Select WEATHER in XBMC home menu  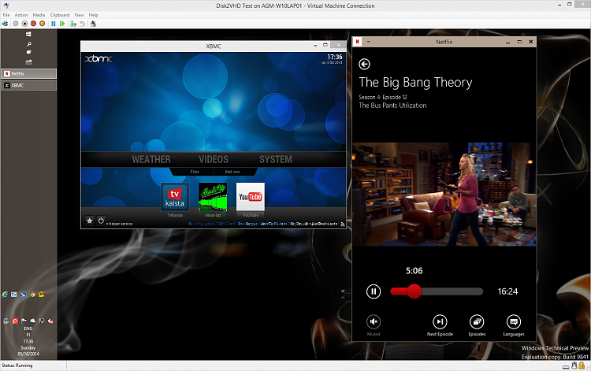[151, 159]
